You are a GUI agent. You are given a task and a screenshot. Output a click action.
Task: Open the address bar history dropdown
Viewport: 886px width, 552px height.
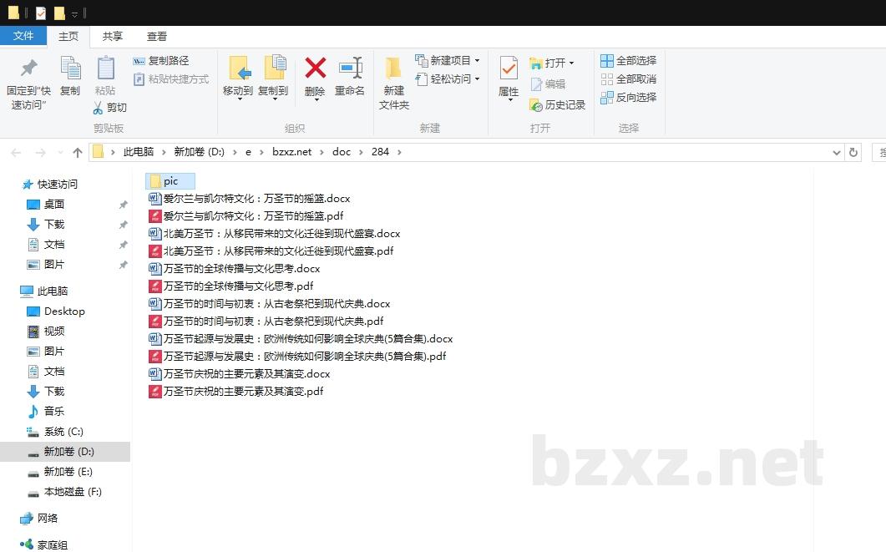[837, 152]
